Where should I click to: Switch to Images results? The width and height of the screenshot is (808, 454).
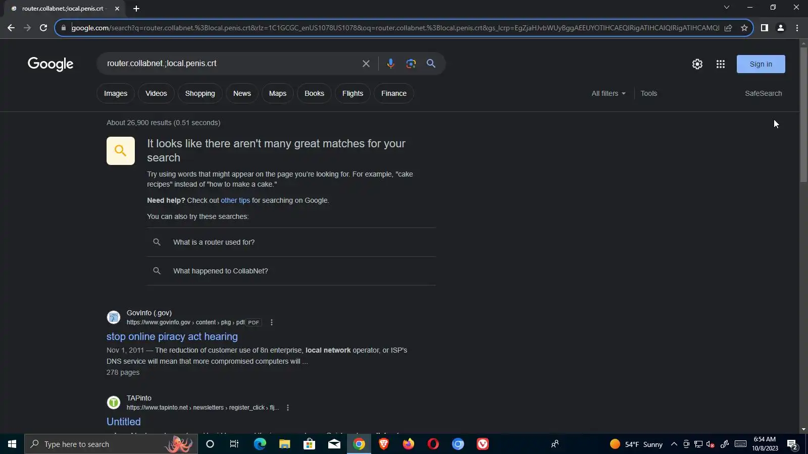pyautogui.click(x=116, y=93)
